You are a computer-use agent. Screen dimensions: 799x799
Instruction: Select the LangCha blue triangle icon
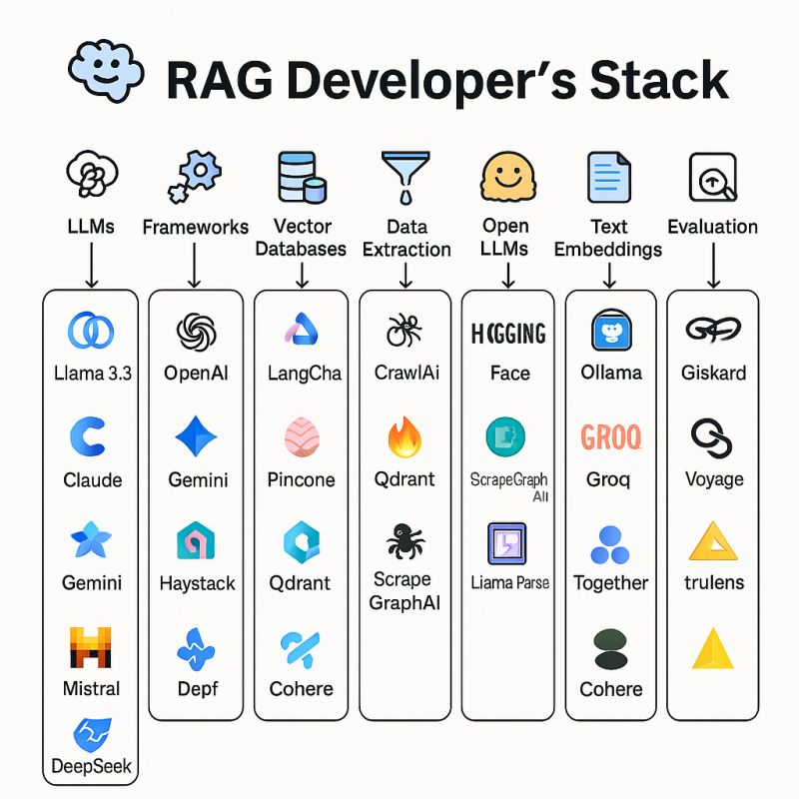click(302, 329)
